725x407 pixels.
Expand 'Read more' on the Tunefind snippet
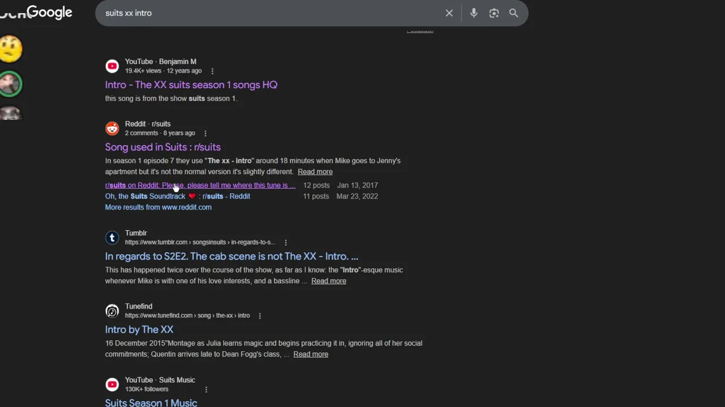tap(310, 354)
